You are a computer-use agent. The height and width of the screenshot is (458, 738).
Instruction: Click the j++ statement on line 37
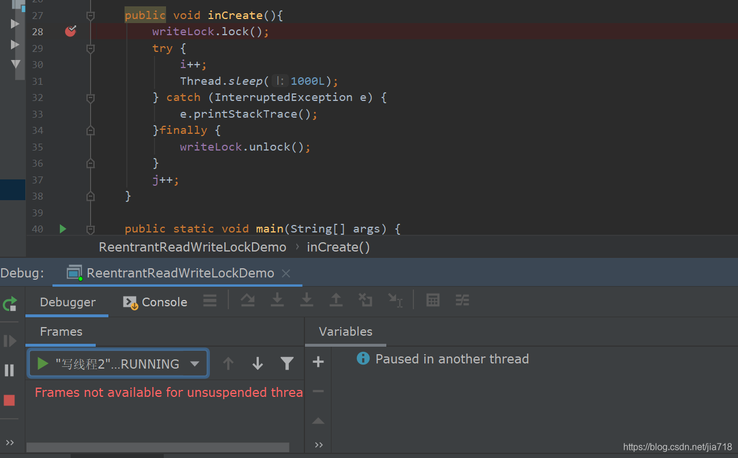coord(165,180)
